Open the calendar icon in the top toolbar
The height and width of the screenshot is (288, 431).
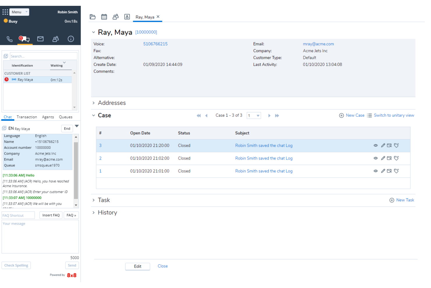coord(104,17)
